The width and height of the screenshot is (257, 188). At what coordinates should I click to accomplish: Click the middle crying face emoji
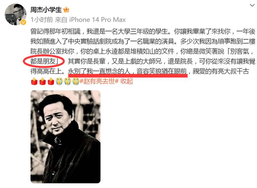pos(67,81)
